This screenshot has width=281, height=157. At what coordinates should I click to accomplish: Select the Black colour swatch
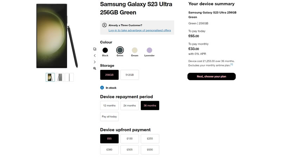pyautogui.click(x=105, y=50)
